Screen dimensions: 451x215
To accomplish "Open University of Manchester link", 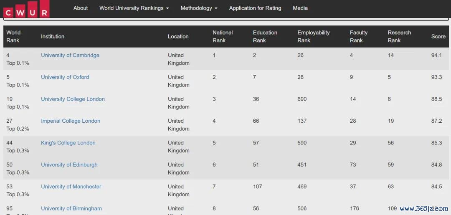I will click(x=71, y=187).
